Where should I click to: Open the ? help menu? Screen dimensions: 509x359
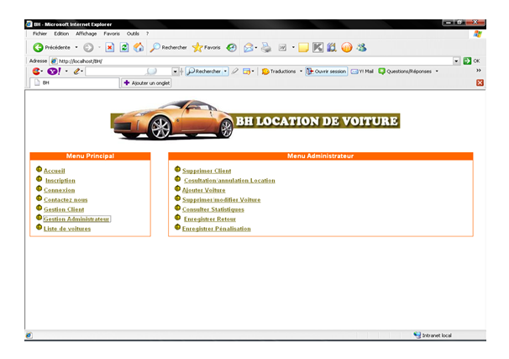[147, 34]
